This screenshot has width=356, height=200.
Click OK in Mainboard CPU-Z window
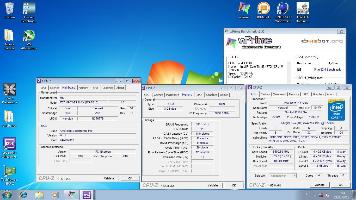click(x=130, y=178)
